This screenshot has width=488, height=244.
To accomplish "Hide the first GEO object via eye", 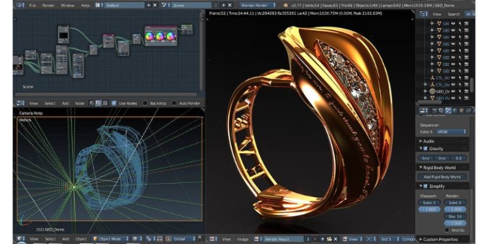I will click(x=454, y=24).
